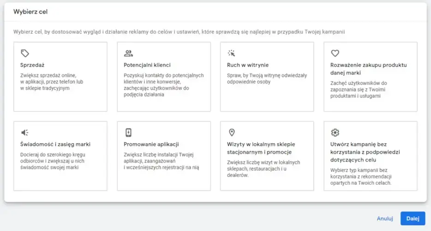Viewport: 431px width, 231px height.
Task: Click the people icon for Potencjalni klienci
Action: pyautogui.click(x=128, y=53)
